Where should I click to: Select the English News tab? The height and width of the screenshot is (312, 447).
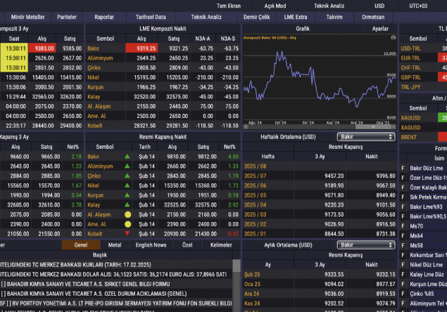point(151,245)
